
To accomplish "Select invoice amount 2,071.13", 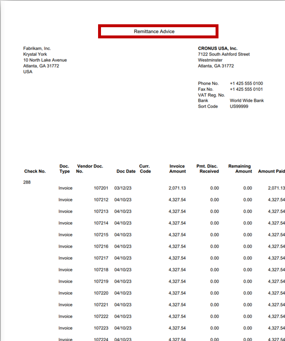I will tap(177, 188).
